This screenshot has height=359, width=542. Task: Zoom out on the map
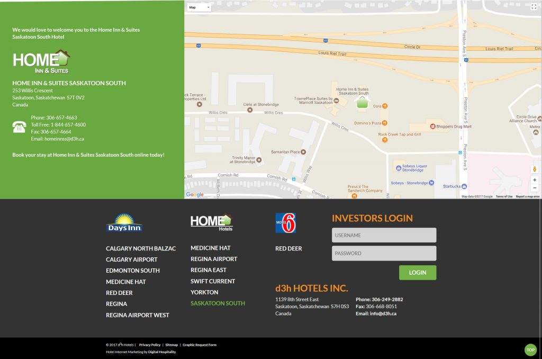tap(535, 188)
